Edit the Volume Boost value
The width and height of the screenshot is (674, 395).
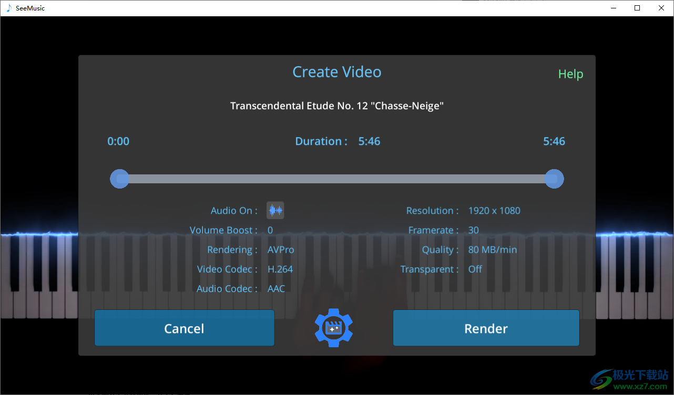[270, 230]
